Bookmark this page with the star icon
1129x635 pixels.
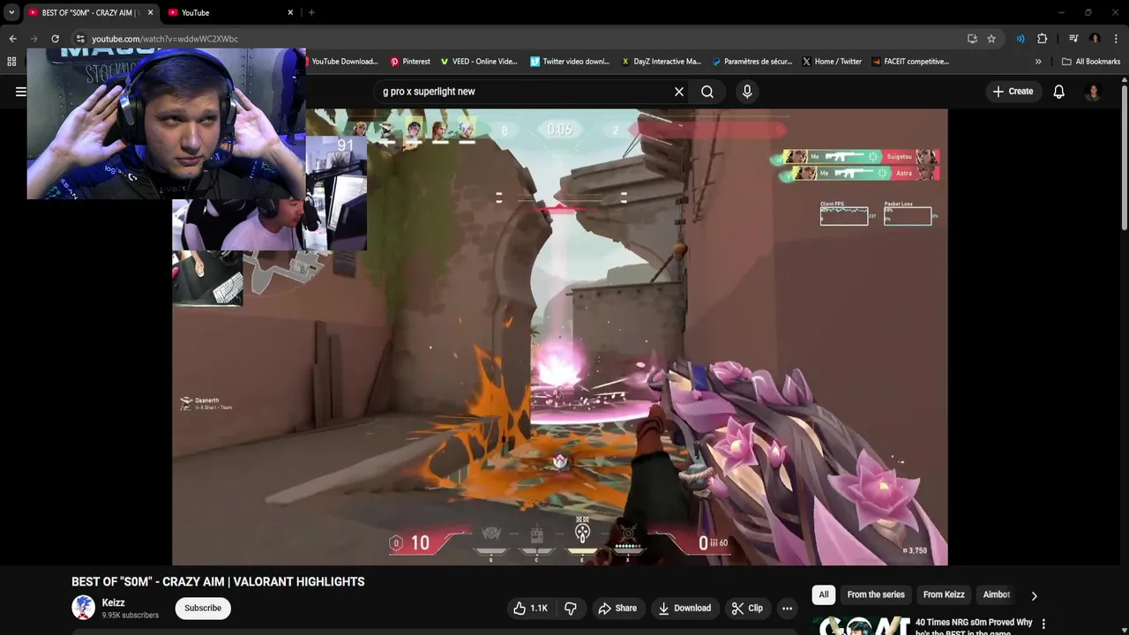[991, 39]
